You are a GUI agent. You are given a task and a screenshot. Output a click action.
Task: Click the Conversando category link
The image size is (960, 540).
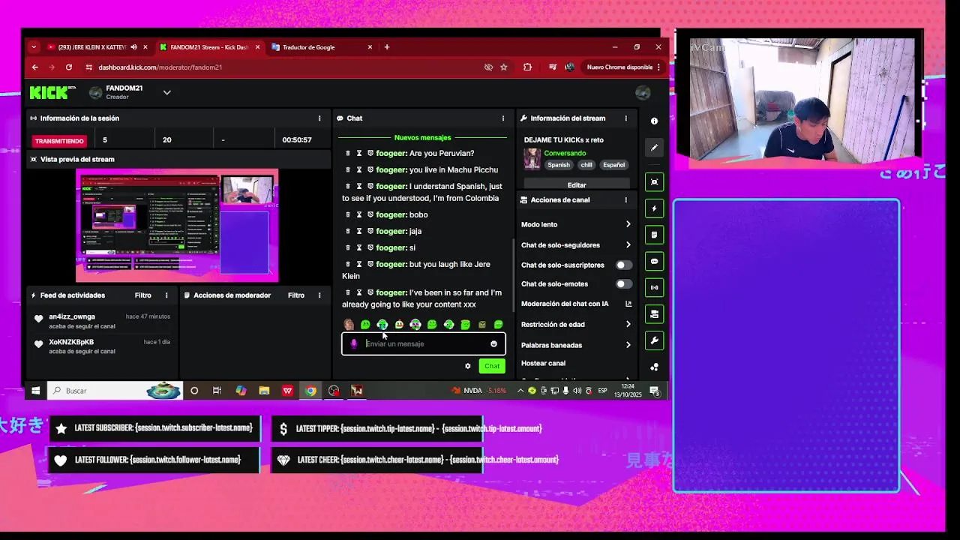(565, 153)
